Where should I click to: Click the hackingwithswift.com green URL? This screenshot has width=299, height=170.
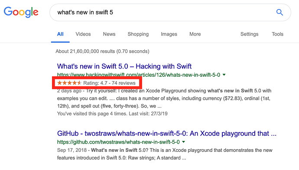click(139, 75)
